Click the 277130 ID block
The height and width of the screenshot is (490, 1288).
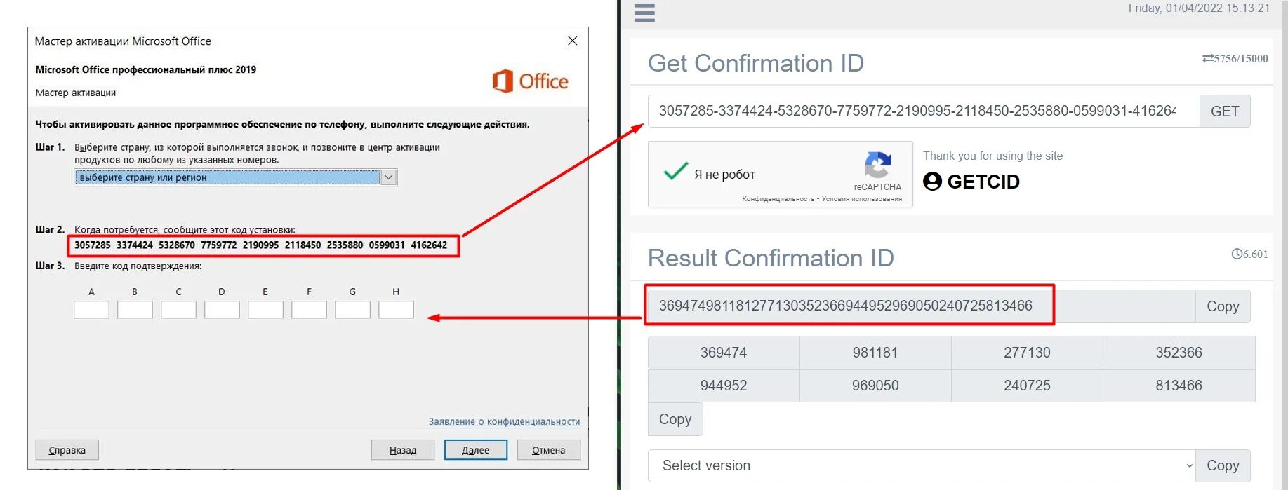[1027, 353]
